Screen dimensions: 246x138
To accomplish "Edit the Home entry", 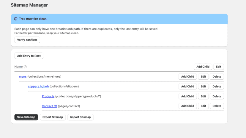I will (x=219, y=67).
